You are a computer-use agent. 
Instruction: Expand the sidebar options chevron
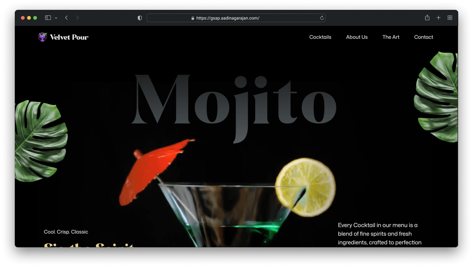[x=56, y=18]
